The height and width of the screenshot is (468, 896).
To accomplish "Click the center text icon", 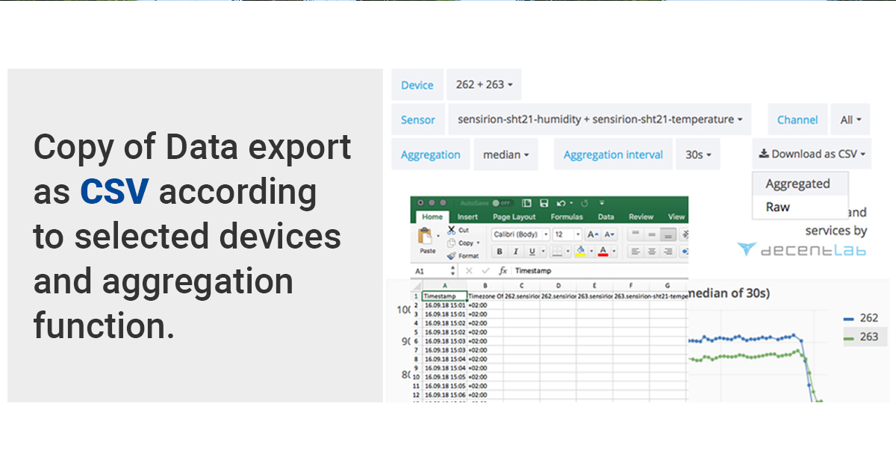I will point(652,252).
